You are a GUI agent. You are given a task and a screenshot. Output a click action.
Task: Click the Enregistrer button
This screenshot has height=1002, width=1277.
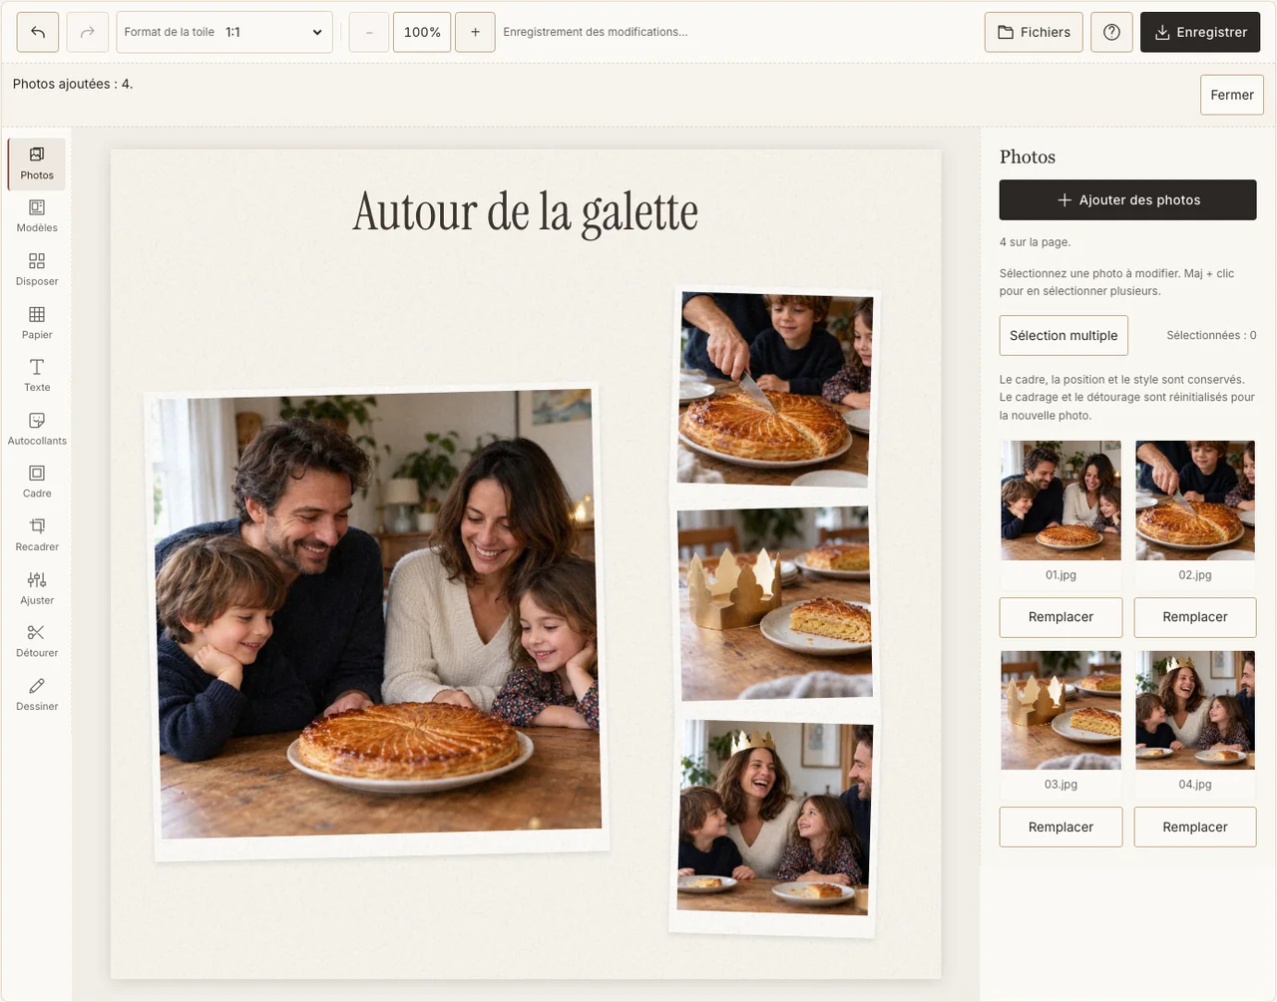click(x=1200, y=32)
